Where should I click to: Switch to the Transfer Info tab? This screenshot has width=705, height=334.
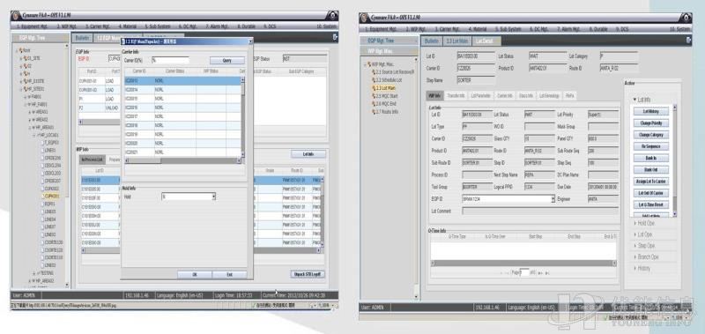coord(456,96)
